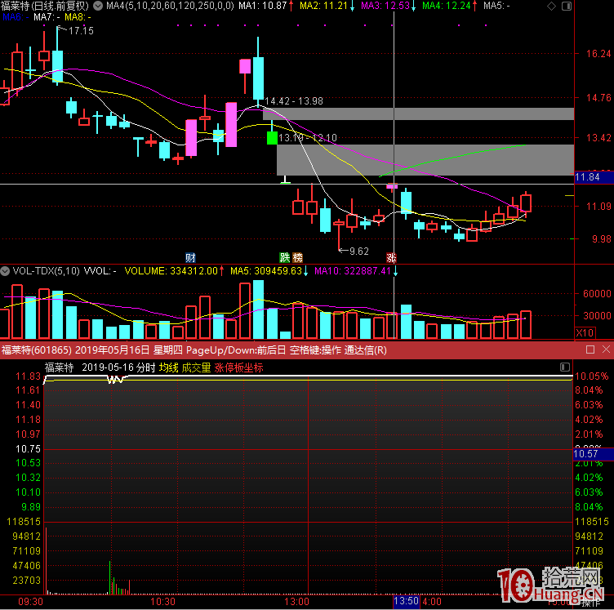Click the volume MA5: 309459.63 readout
Viewport: 614px width, 610px height.
tap(266, 271)
